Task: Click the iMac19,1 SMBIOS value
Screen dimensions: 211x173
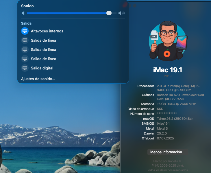Action: pos(163,124)
